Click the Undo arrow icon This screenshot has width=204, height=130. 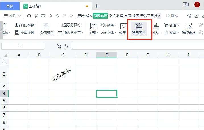[x=57, y=16]
